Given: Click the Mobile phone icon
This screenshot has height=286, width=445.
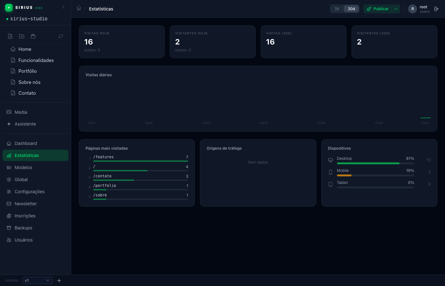Looking at the screenshot, I should pos(331,172).
